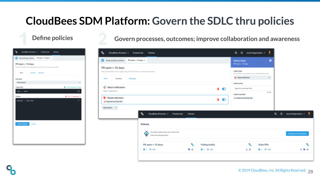Click into the Target filter query field
The width and height of the screenshot is (320, 180).
point(48,91)
